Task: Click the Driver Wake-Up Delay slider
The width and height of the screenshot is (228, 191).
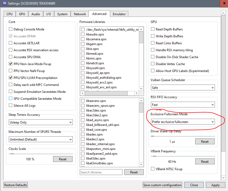Action: [183, 136]
